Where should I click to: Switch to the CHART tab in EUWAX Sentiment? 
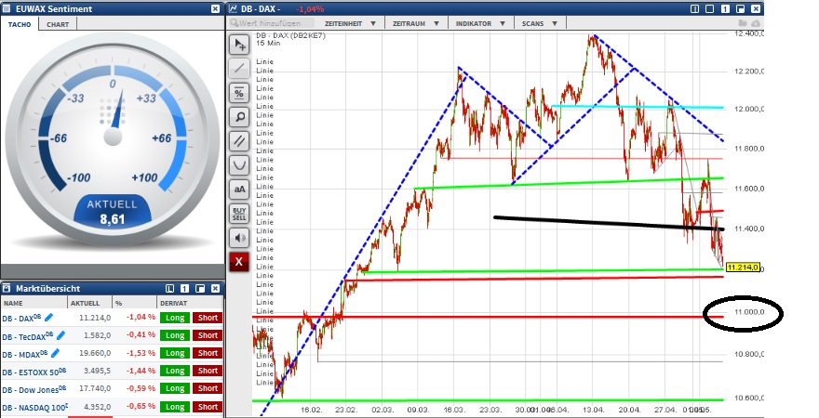(58, 24)
